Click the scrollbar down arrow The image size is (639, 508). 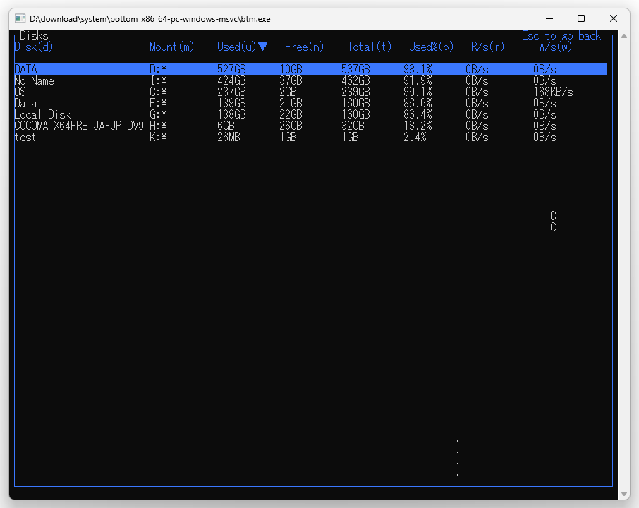tap(624, 494)
